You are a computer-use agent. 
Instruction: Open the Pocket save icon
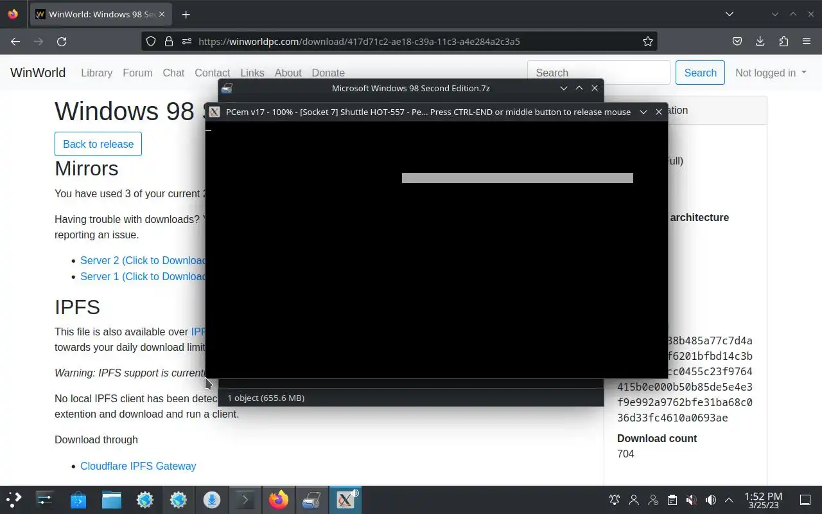(737, 41)
